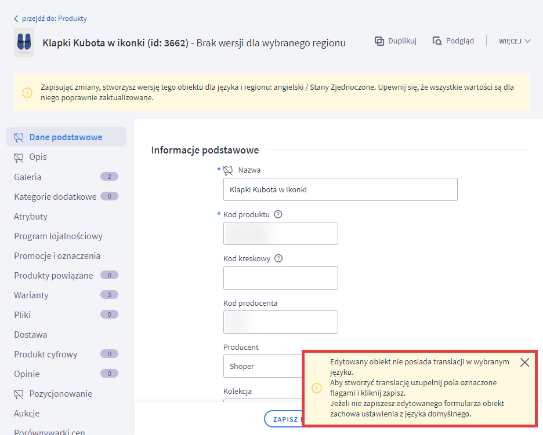Click the flag icon beside Nazwa label
This screenshot has width=543, height=435.
click(x=228, y=170)
